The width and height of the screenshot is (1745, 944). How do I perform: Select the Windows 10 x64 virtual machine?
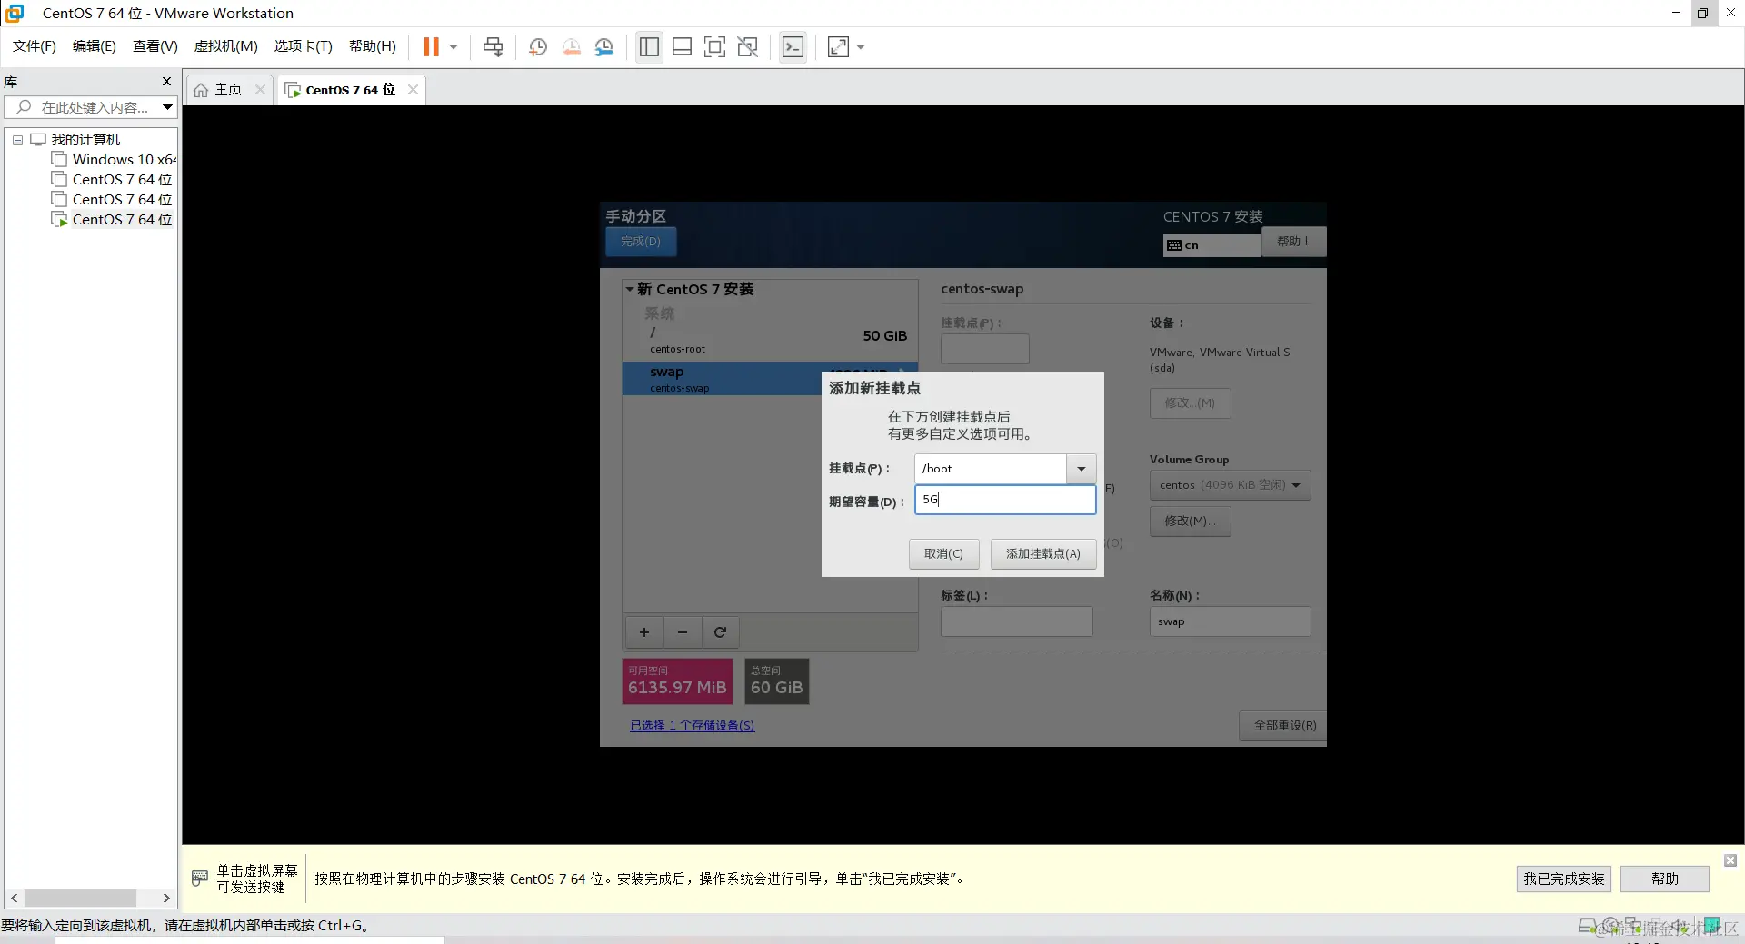click(124, 159)
